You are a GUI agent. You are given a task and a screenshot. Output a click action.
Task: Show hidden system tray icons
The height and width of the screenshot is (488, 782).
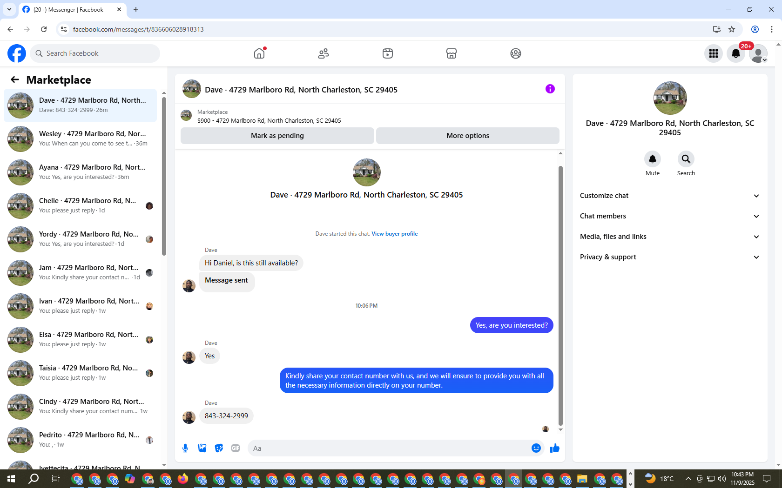tap(688, 479)
